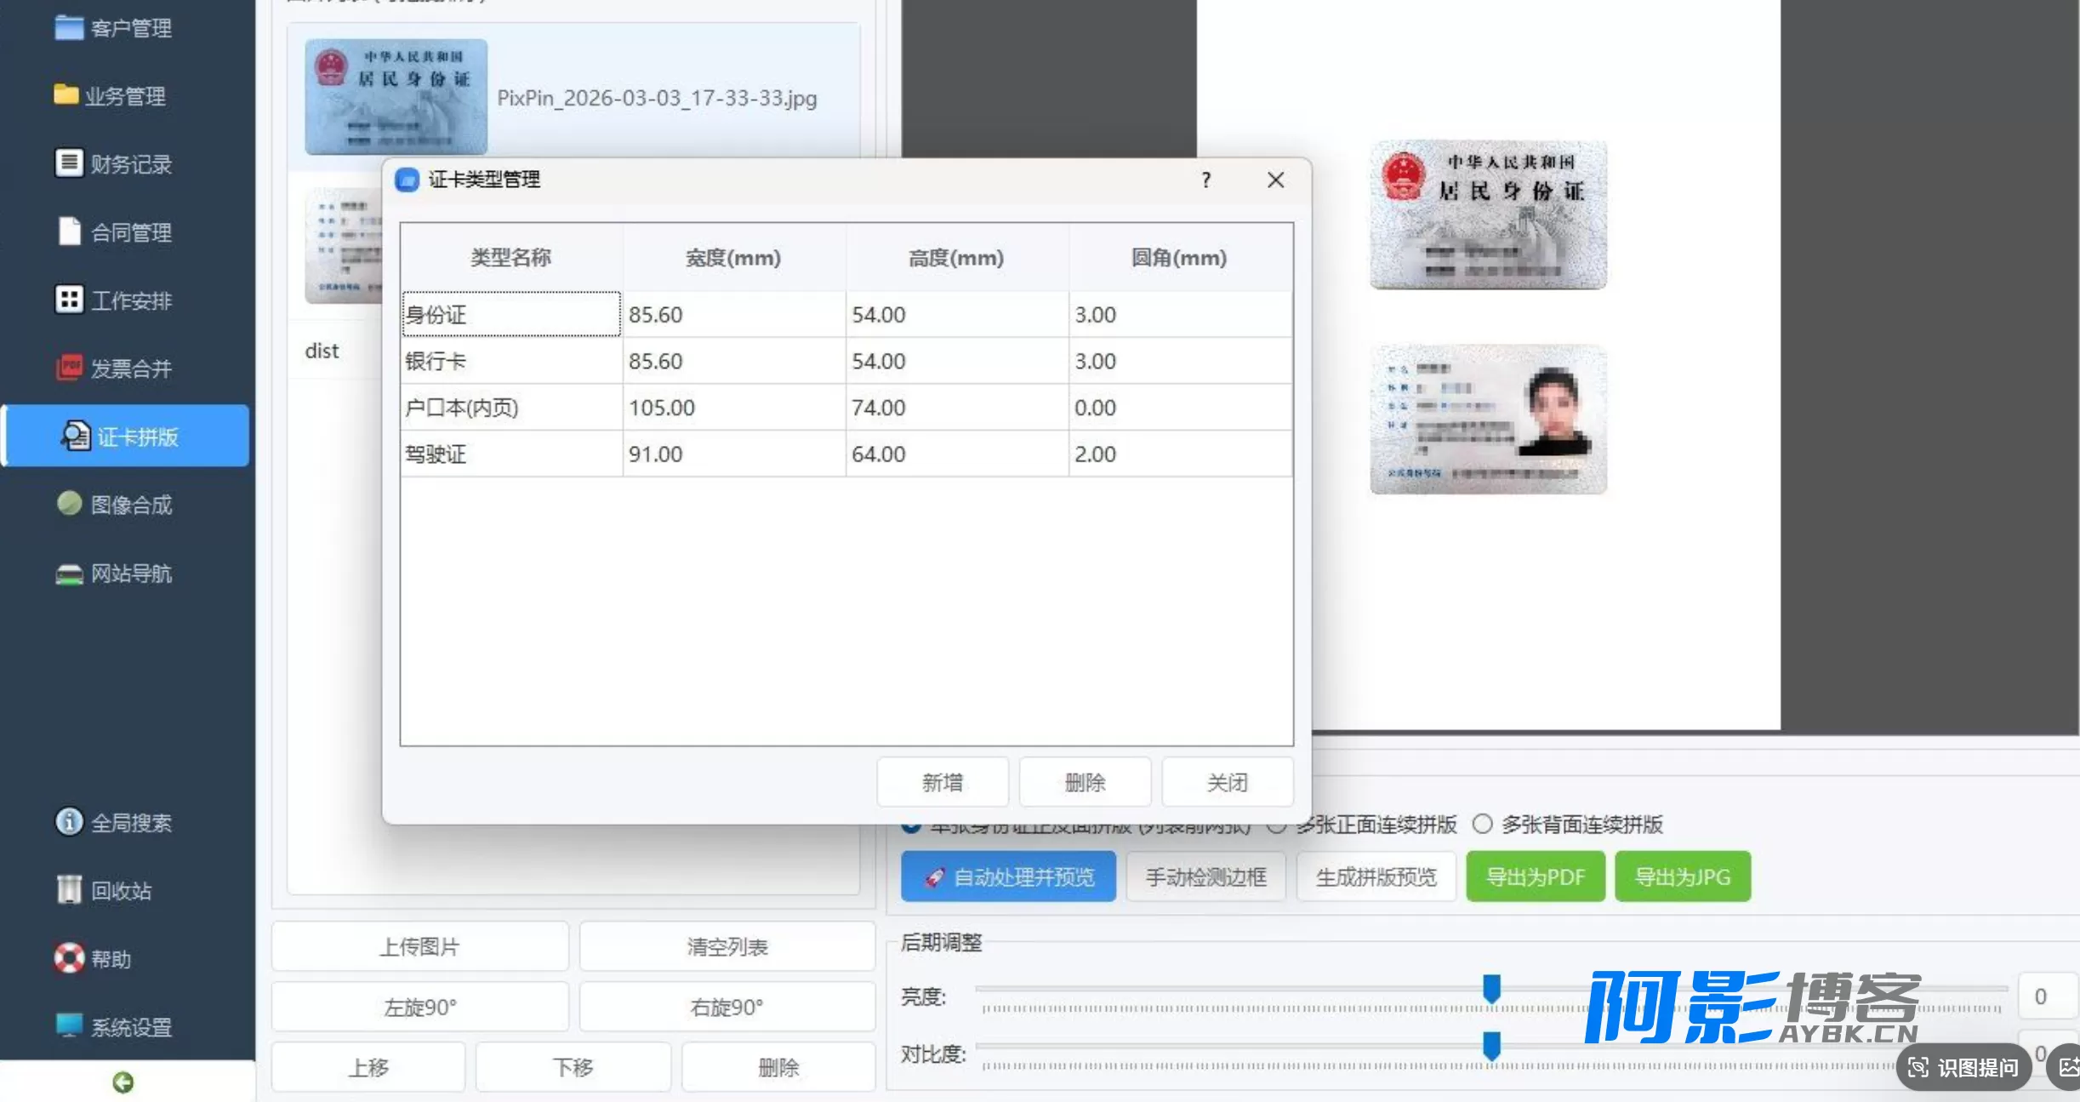Select PixPin ID card thumbnail in list
This screenshot has height=1102, width=2080.
396,97
